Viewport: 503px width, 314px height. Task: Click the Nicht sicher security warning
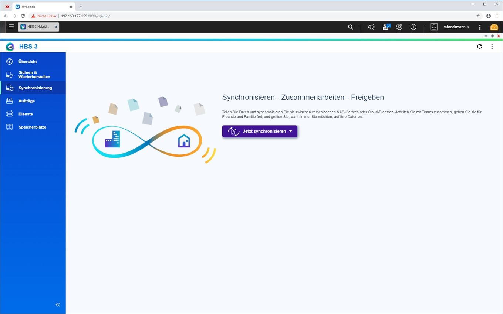[x=44, y=16]
